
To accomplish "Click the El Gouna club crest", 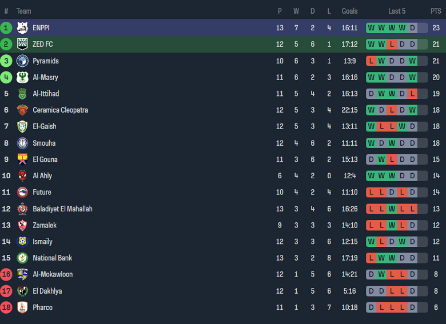I will pyautogui.click(x=22, y=159).
